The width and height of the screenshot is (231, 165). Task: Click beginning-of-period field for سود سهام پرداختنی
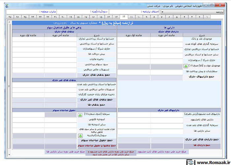(x=28, y=65)
